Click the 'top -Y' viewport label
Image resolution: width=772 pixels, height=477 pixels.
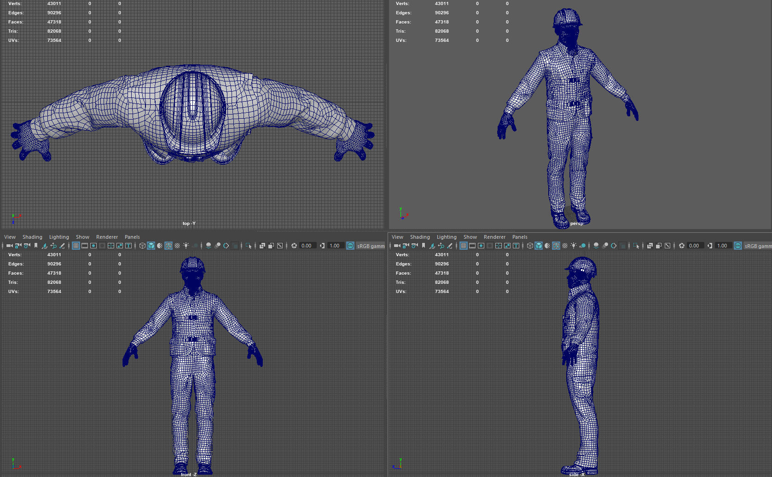tap(189, 224)
